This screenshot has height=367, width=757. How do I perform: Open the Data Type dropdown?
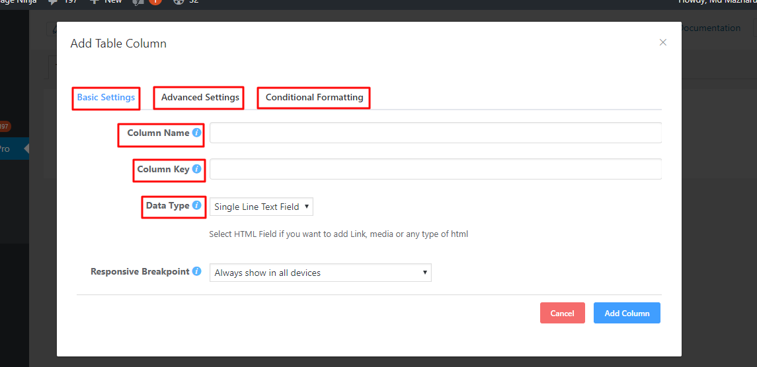coord(261,207)
